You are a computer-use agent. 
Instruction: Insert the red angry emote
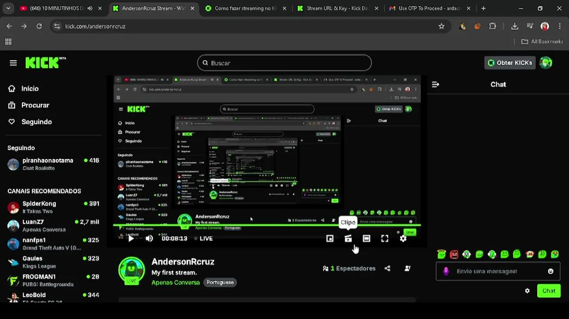pyautogui.click(x=454, y=254)
